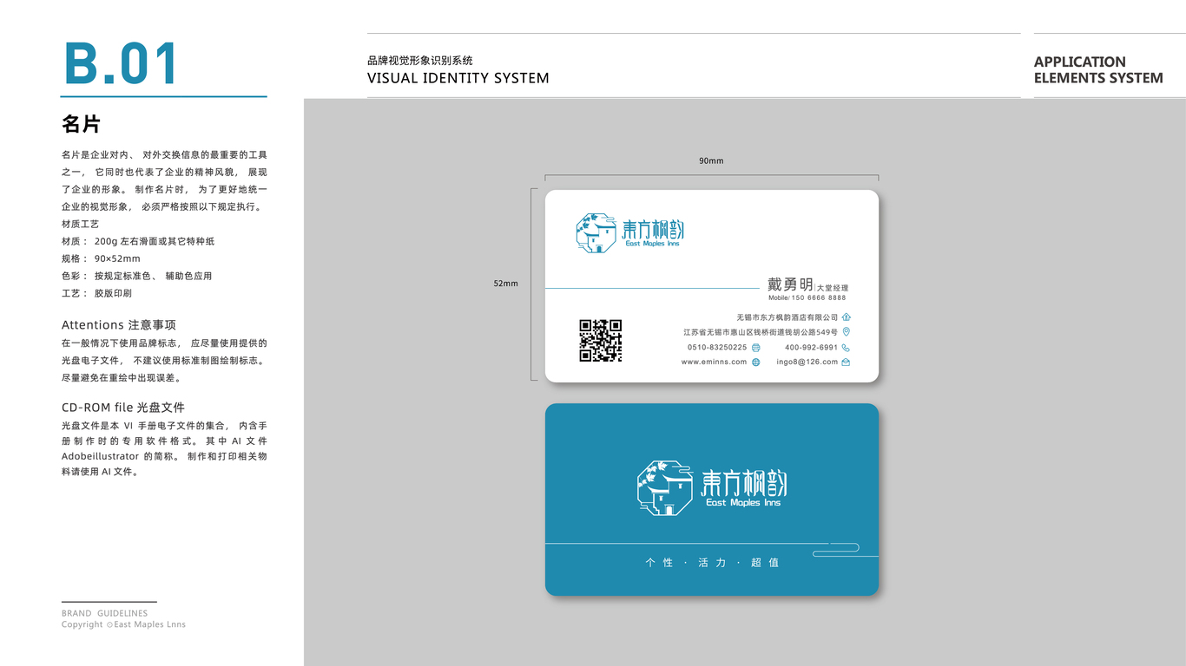Select the heading 名片
This screenshot has height=666, width=1186.
[x=81, y=124]
